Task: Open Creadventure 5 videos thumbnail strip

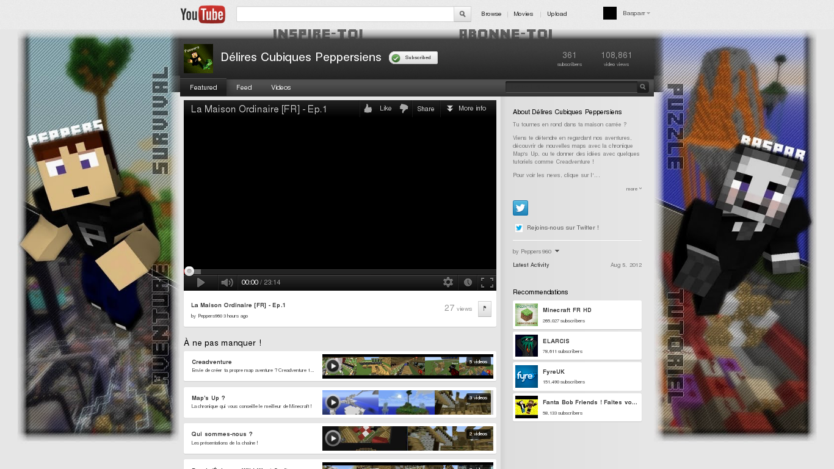Action: point(408,366)
